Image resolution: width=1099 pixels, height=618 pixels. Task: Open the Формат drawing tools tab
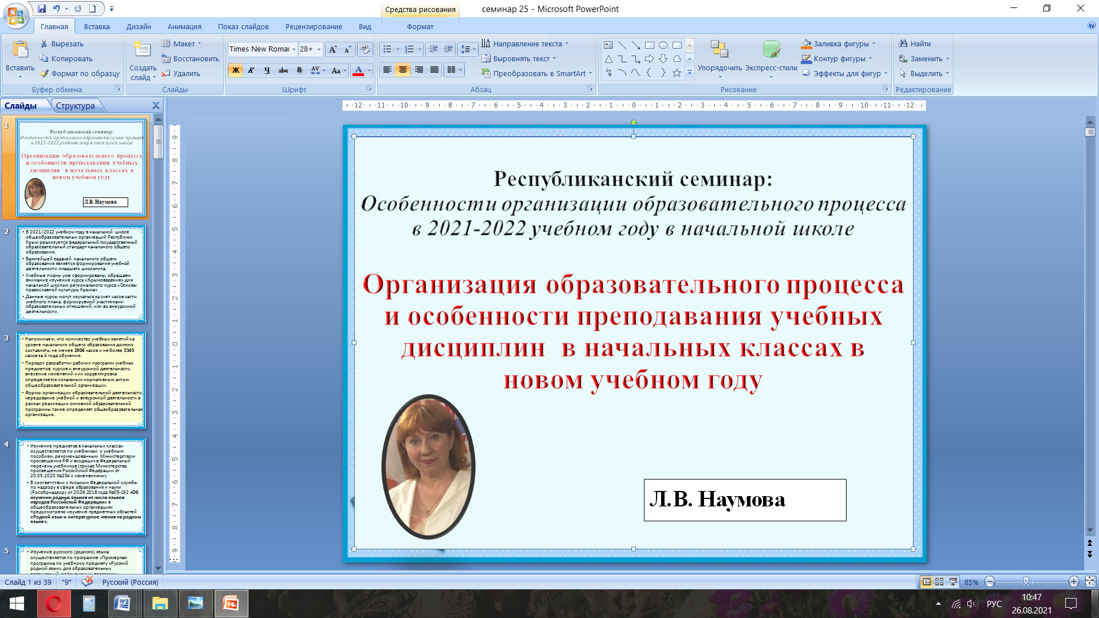[420, 26]
